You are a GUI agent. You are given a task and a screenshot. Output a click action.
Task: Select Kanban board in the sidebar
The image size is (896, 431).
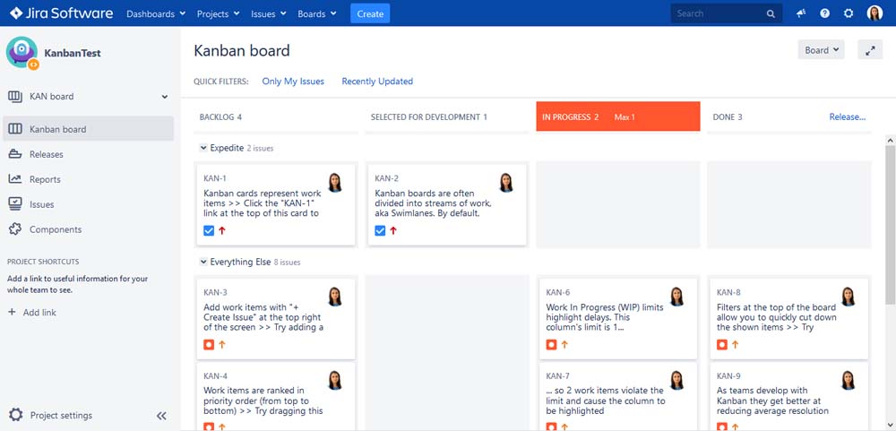point(89,129)
